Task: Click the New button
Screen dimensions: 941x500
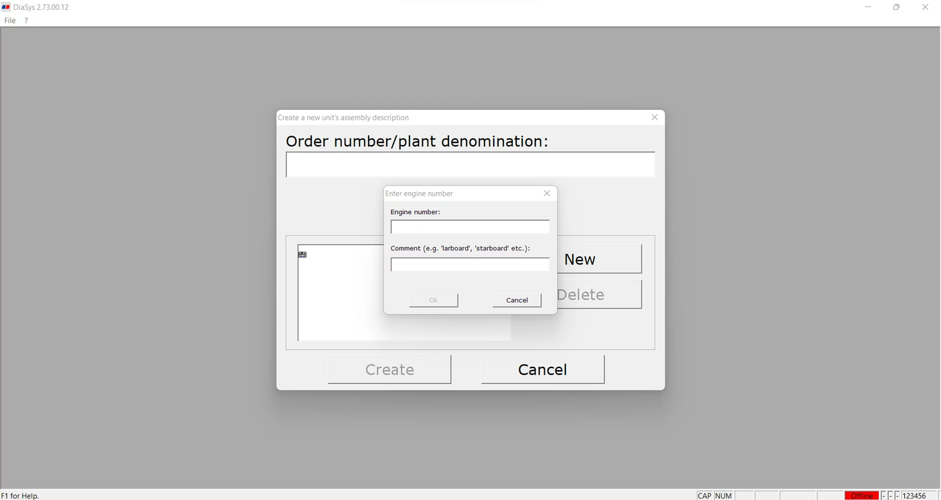Action: click(600, 259)
